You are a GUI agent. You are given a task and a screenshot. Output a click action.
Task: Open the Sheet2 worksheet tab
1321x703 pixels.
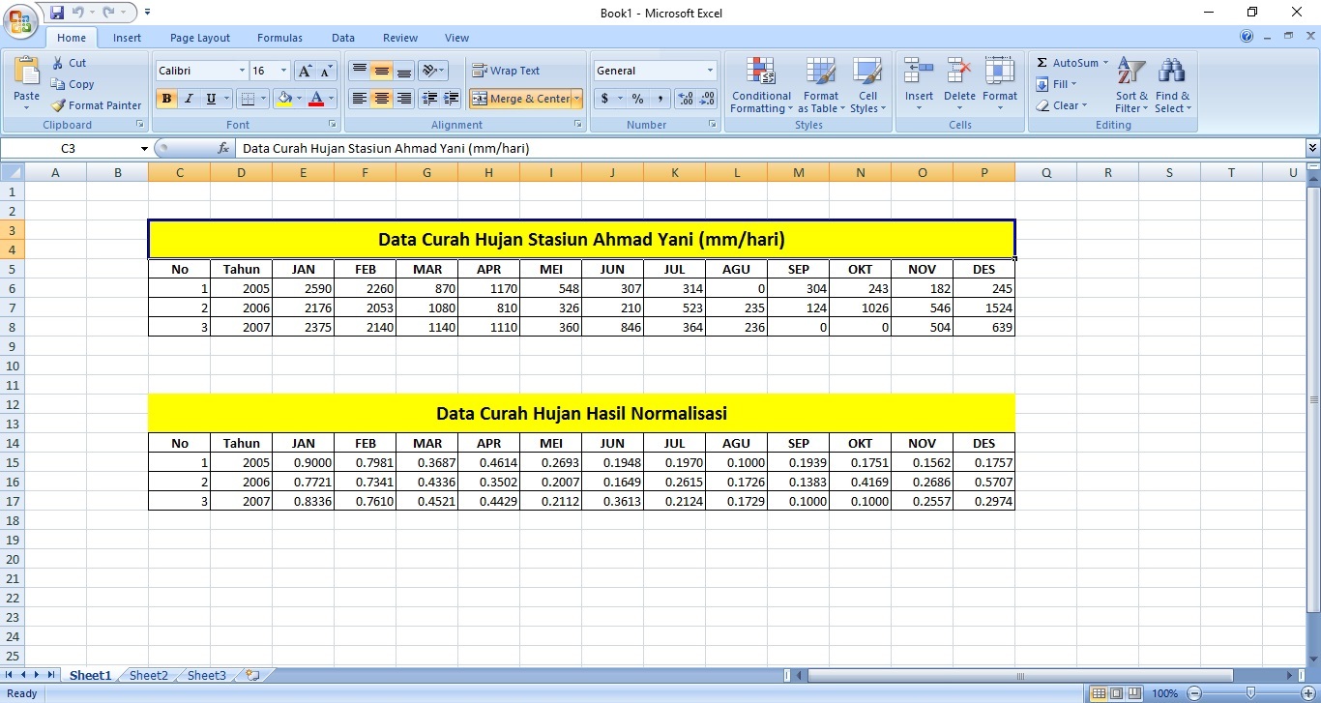click(x=149, y=676)
